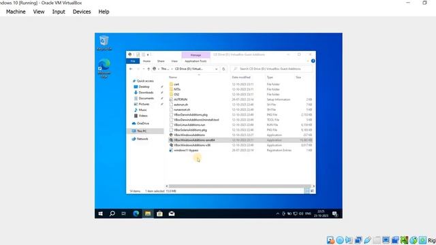Image resolution: width=436 pixels, height=245 pixels.
Task: Select VBoxDarwinAdditions.pkg file
Action: (x=191, y=115)
